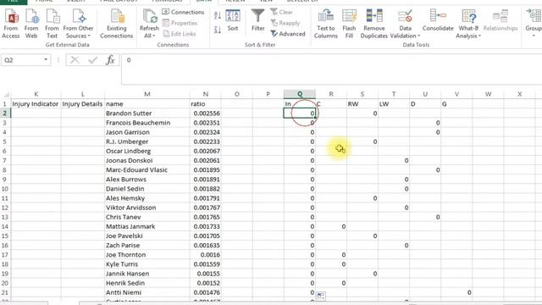The height and width of the screenshot is (305, 542).
Task: Select ratio value 0.002556
Action: pos(205,113)
